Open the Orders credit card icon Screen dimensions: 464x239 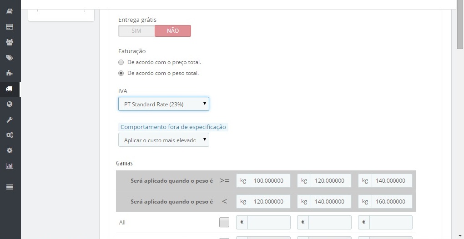[x=10, y=27]
